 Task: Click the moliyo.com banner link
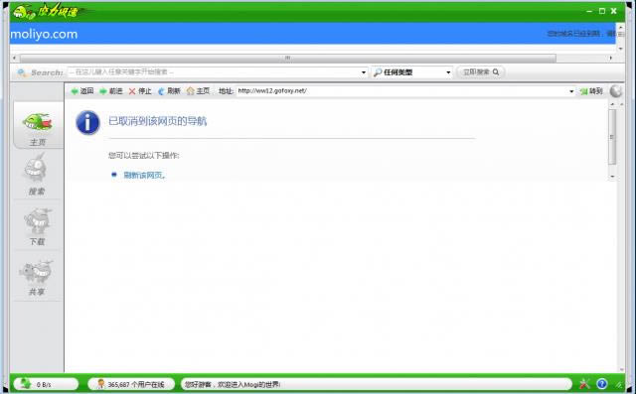pos(44,34)
